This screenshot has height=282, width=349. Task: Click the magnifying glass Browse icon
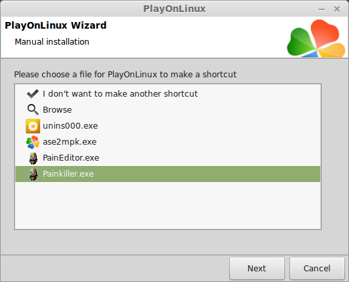[x=33, y=110]
